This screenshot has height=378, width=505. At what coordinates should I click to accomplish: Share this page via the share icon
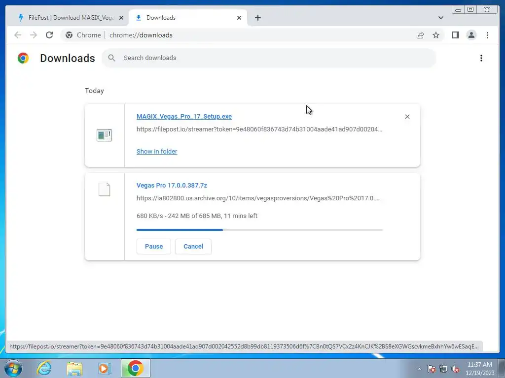pyautogui.click(x=420, y=35)
